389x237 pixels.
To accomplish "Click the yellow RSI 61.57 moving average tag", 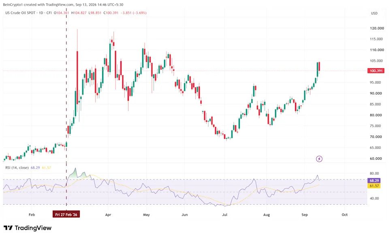I will [374, 186].
